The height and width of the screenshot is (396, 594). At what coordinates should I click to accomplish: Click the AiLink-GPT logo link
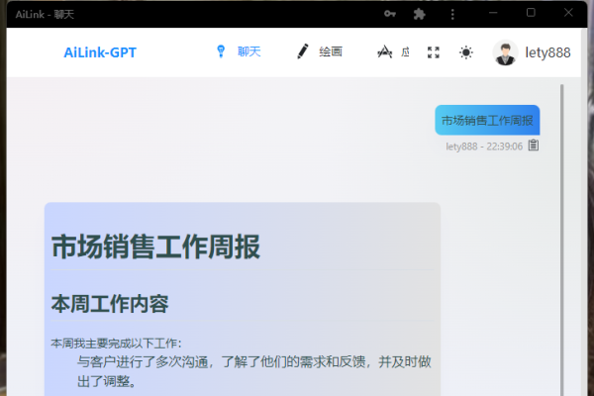point(100,52)
